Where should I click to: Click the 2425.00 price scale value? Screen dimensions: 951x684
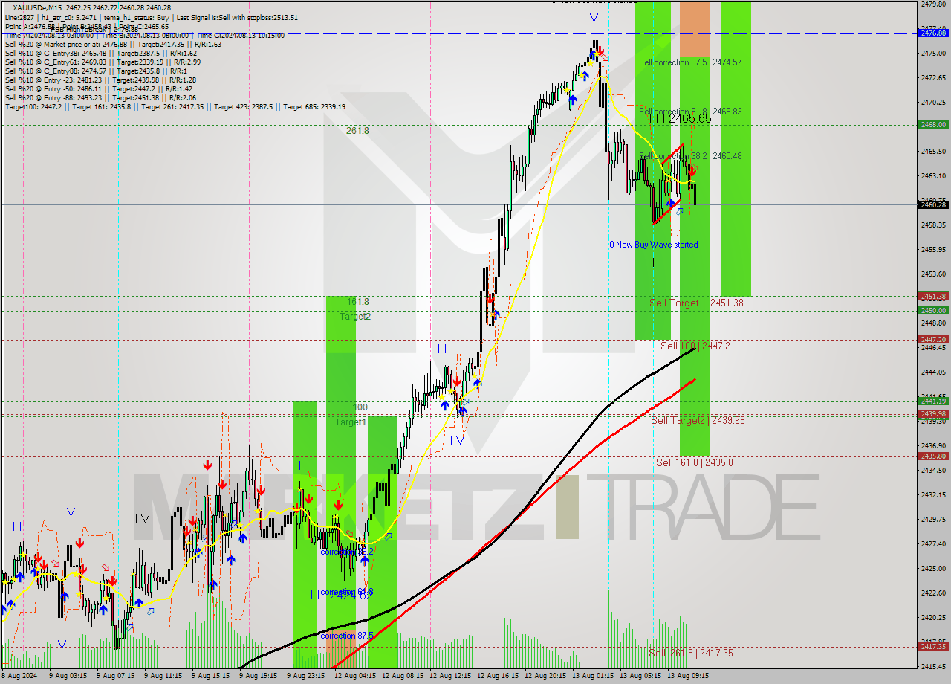[933, 568]
